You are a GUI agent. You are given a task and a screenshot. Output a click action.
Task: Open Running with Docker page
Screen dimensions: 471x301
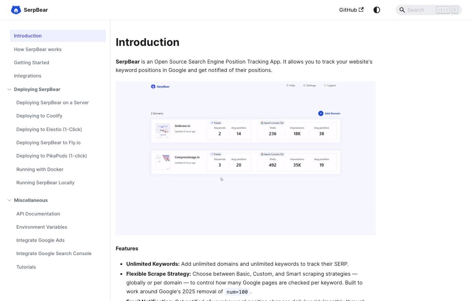(x=40, y=169)
